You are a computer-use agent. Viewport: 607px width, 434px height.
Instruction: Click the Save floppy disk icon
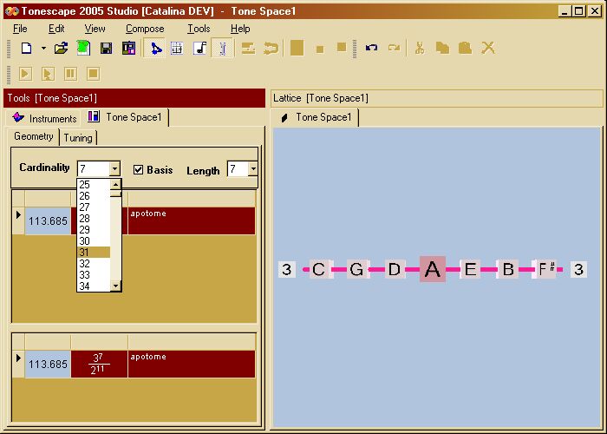pos(106,48)
